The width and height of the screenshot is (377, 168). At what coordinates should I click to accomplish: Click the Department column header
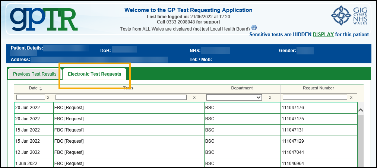click(x=242, y=88)
